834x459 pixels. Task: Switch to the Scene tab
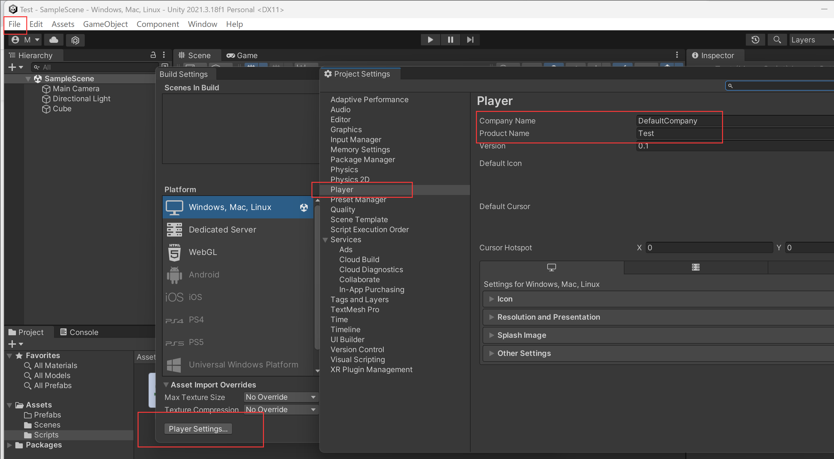pos(195,55)
